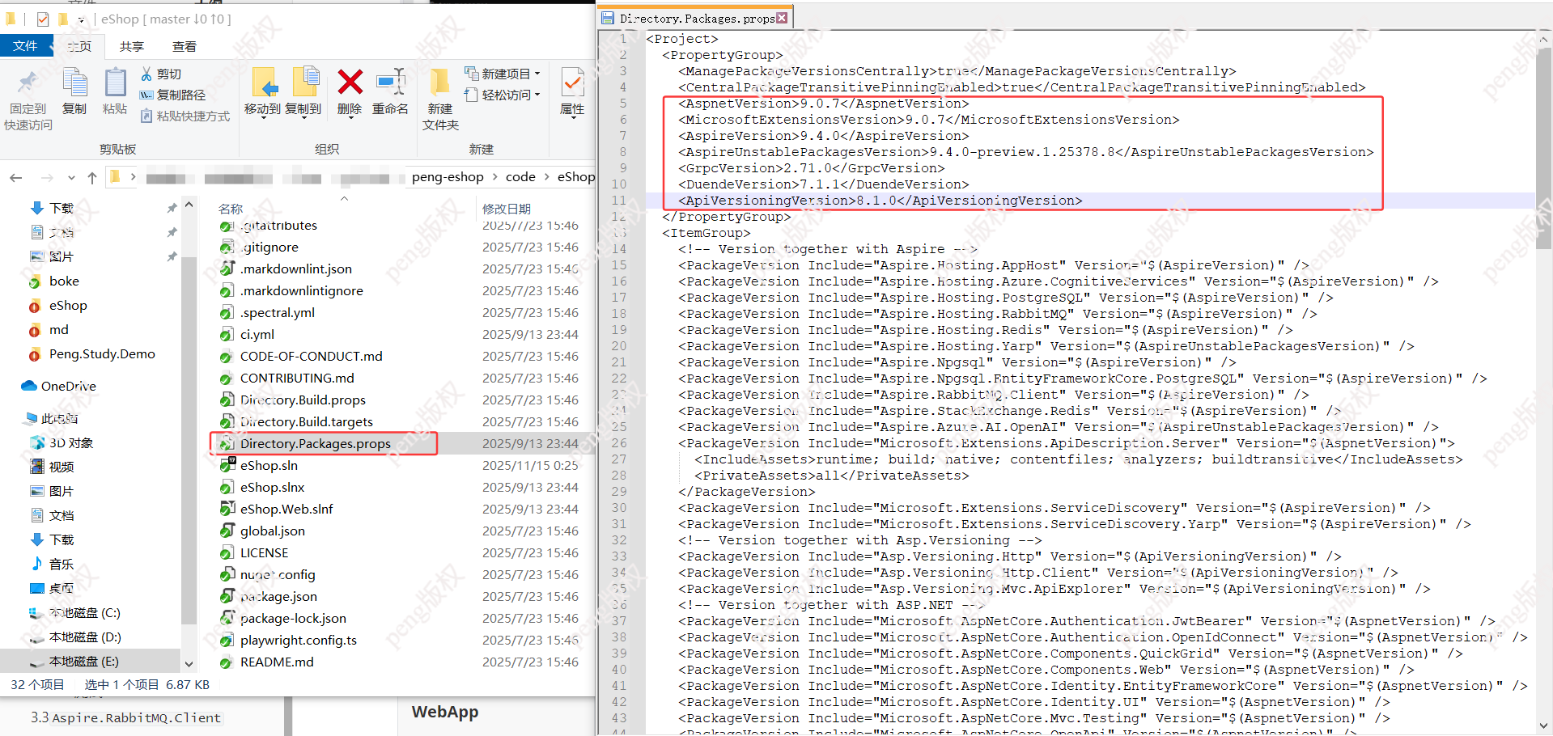This screenshot has height=736, width=1553.
Task: Open the recent locations dropdown beside the forward arrow
Action: click(x=71, y=178)
